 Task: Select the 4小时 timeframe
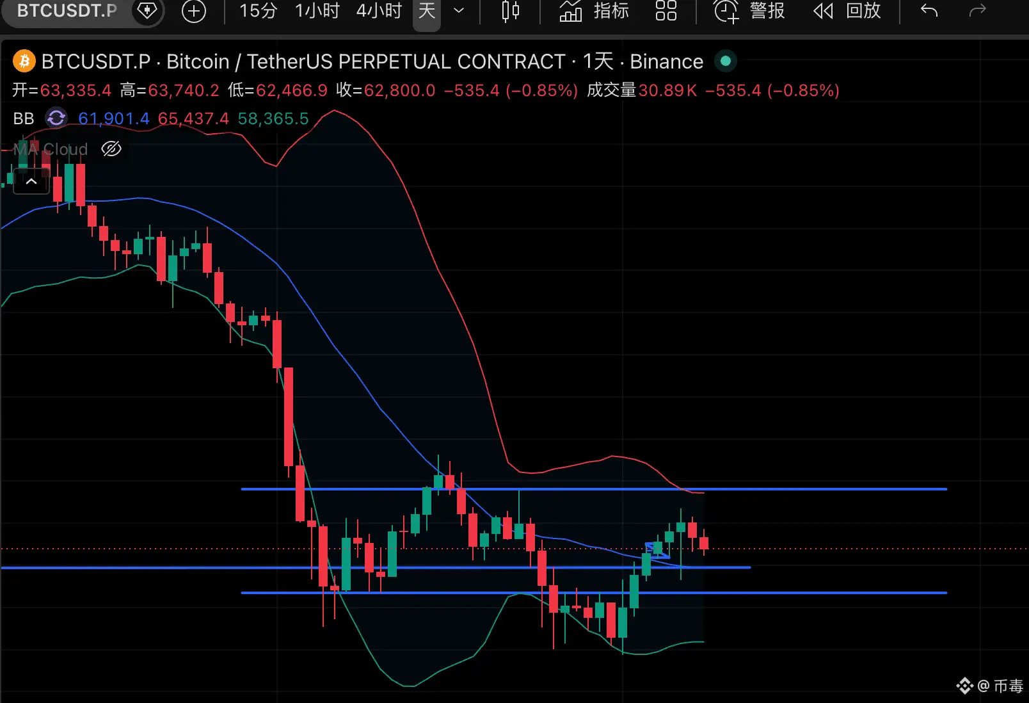tap(379, 11)
